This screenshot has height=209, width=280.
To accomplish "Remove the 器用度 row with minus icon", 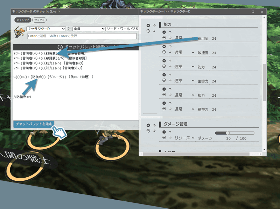I will (164, 38).
